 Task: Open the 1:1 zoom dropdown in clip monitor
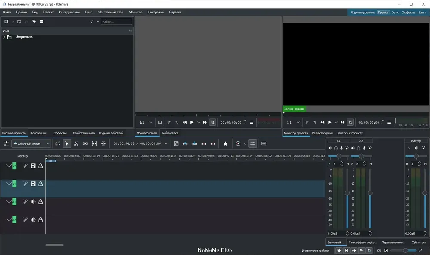click(x=146, y=122)
